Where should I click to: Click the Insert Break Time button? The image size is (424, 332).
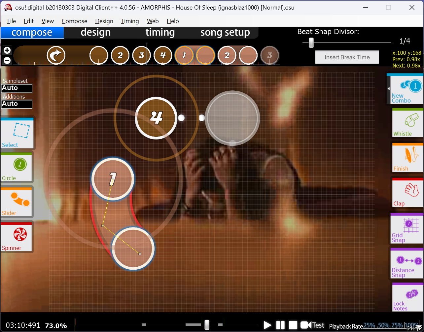click(347, 57)
